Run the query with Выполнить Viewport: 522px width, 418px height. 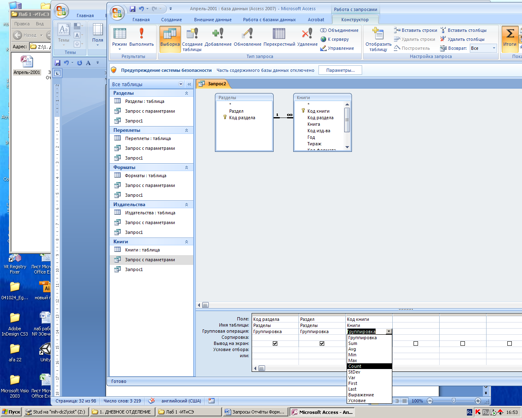tap(142, 37)
